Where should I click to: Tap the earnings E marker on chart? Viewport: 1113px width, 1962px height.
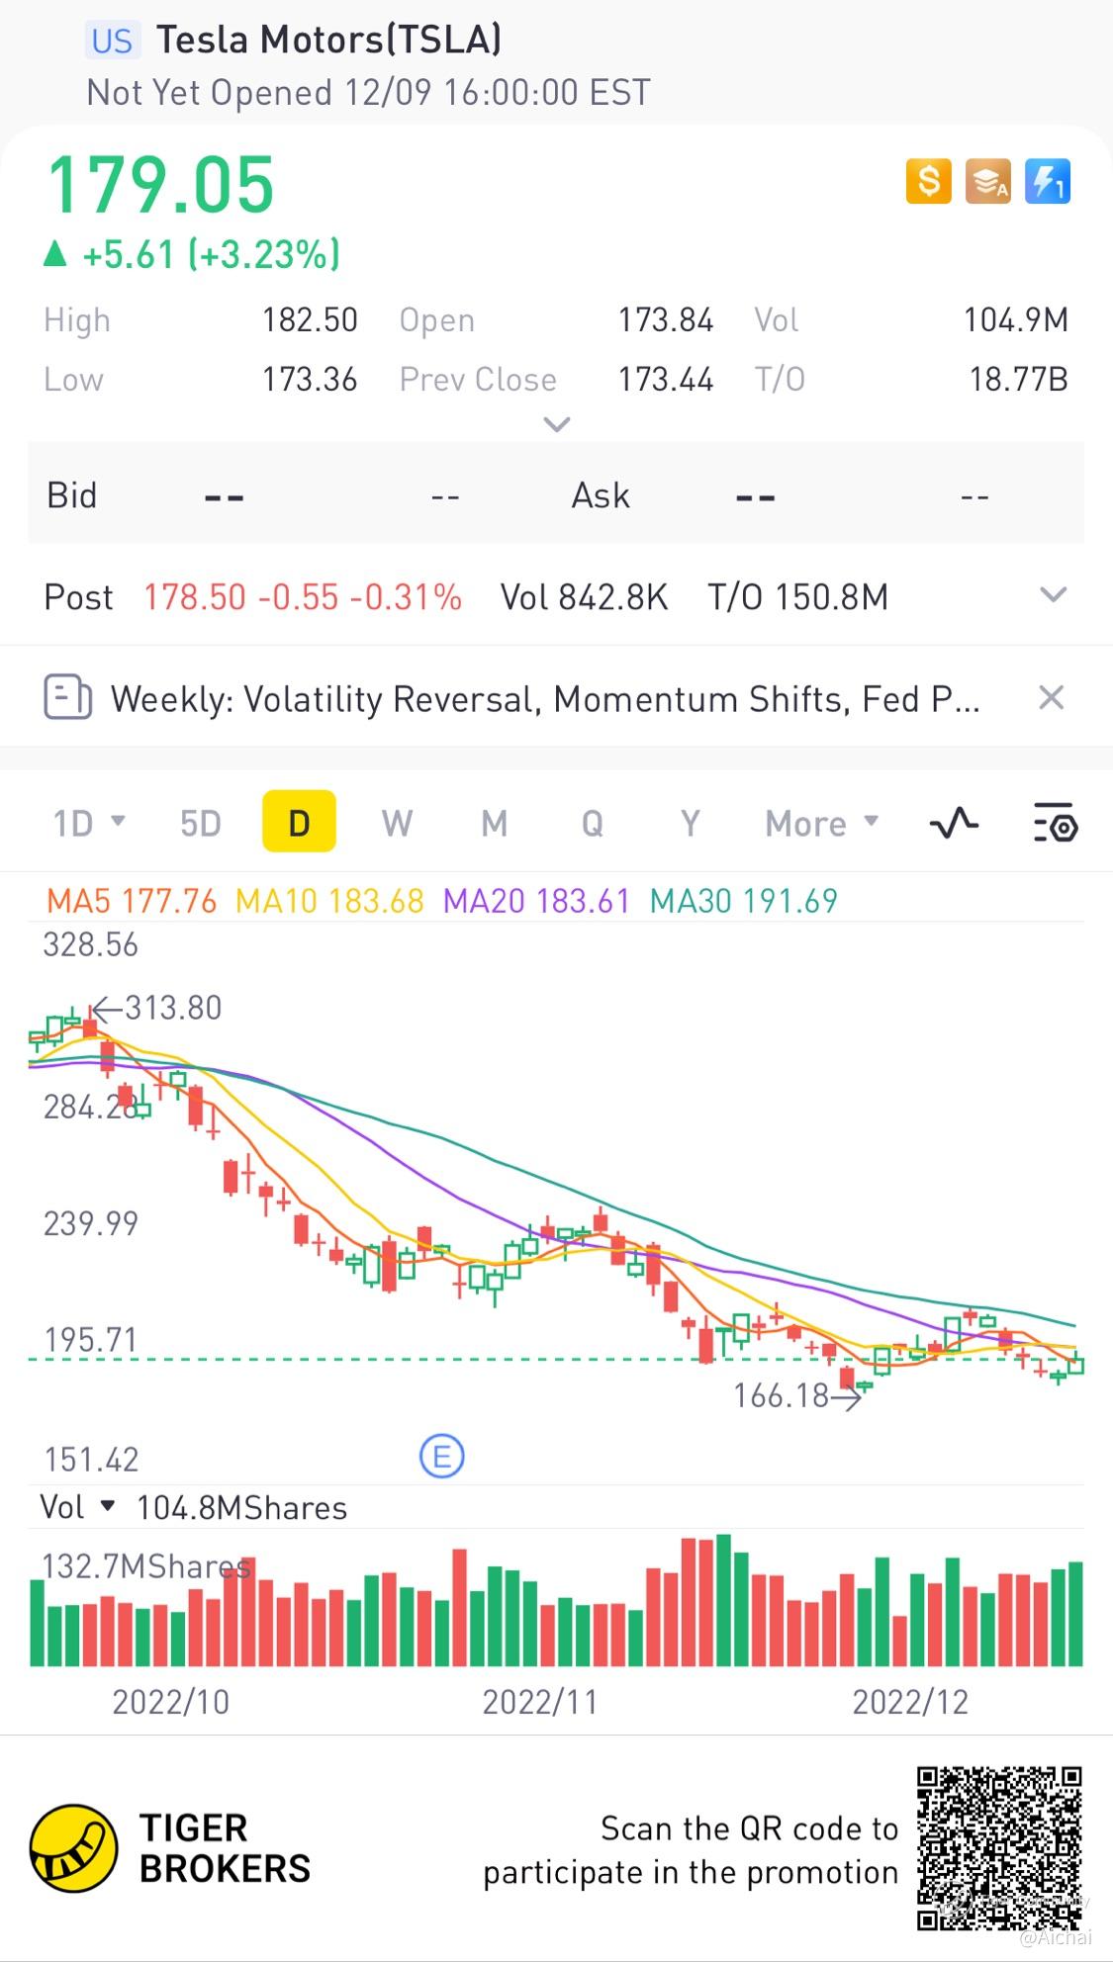441,1457
